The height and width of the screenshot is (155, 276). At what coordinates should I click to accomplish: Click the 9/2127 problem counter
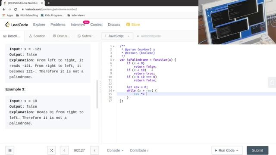click(79, 150)
